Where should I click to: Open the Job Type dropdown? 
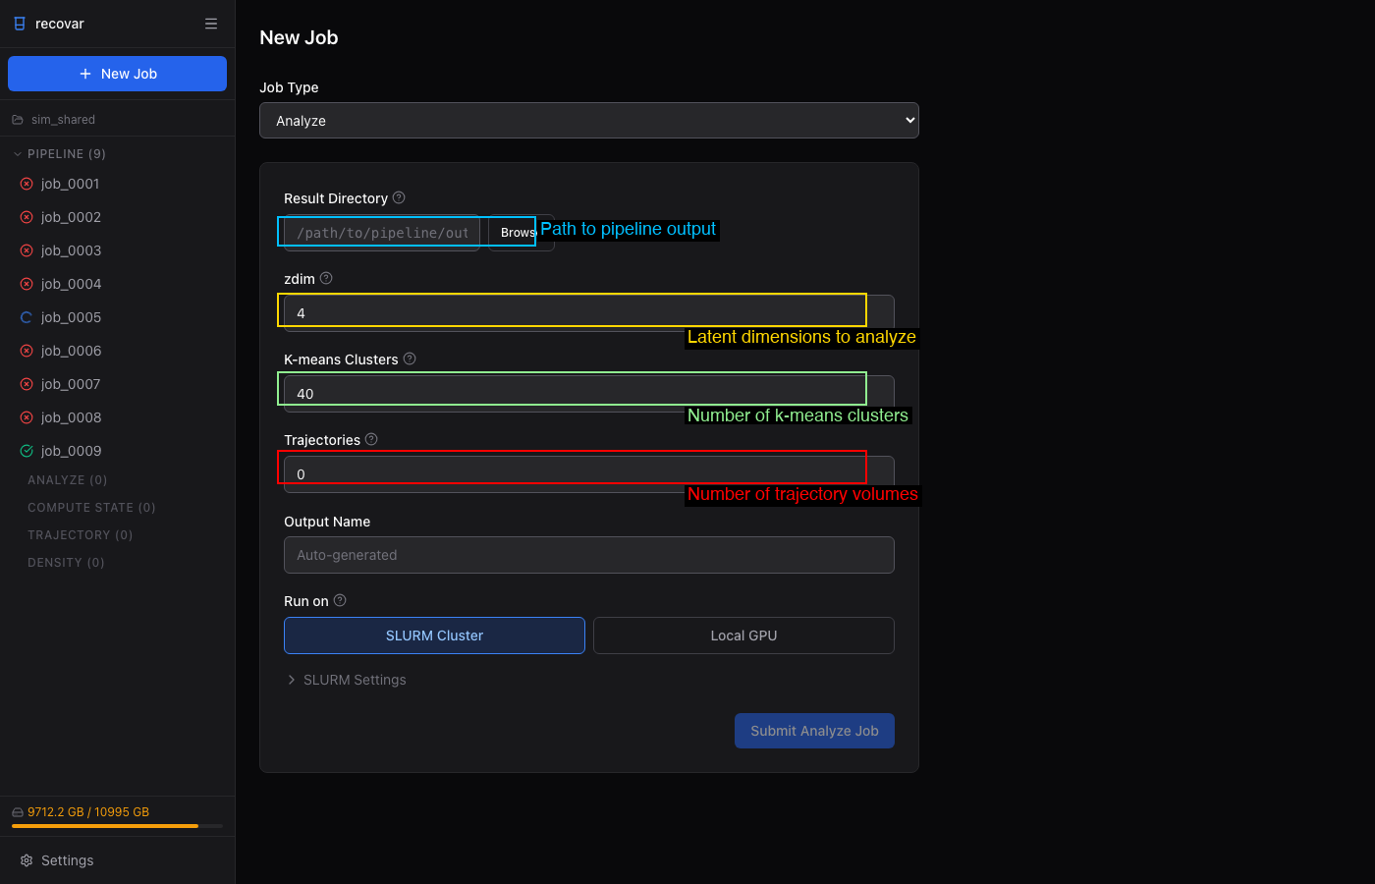(x=589, y=121)
